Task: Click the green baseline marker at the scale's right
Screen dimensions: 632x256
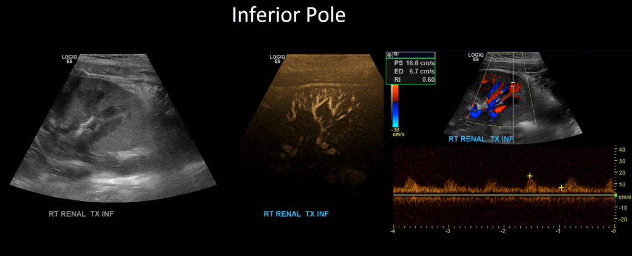Action: tap(615, 195)
